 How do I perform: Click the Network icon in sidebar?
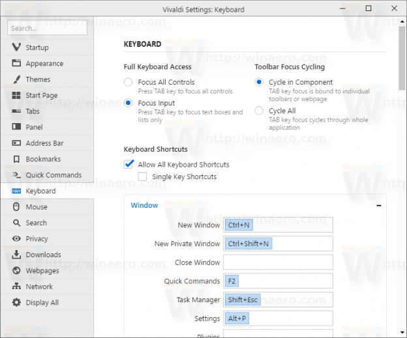pyautogui.click(x=16, y=286)
